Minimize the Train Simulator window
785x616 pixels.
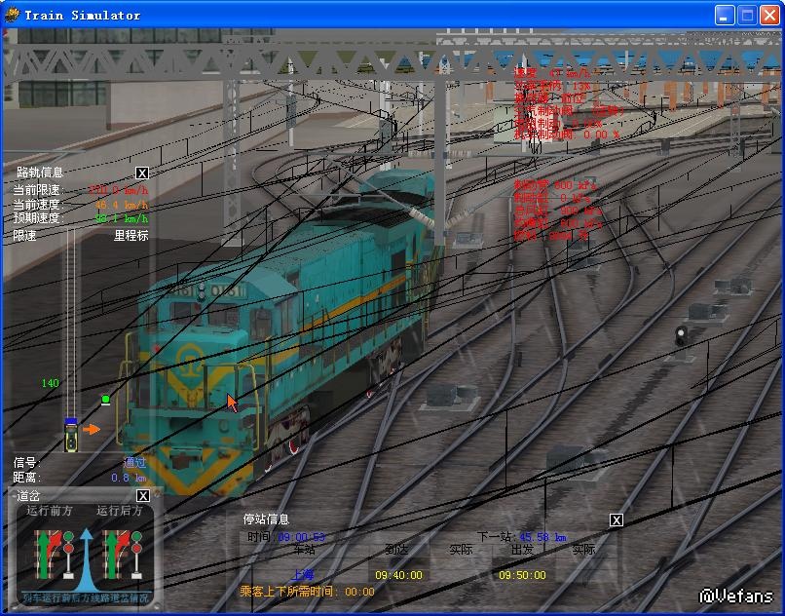pos(724,15)
